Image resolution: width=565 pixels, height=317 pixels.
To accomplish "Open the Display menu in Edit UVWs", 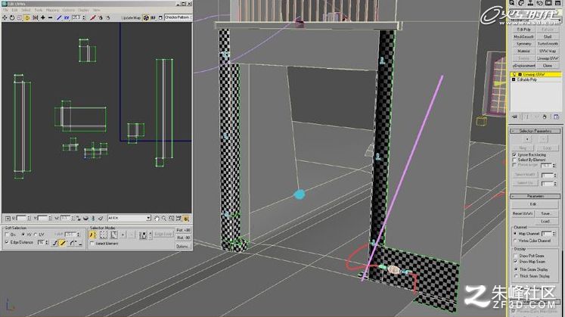I will [x=84, y=10].
